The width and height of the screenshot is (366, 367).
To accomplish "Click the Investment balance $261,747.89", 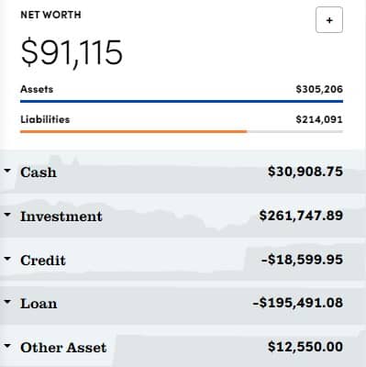I will tap(301, 216).
